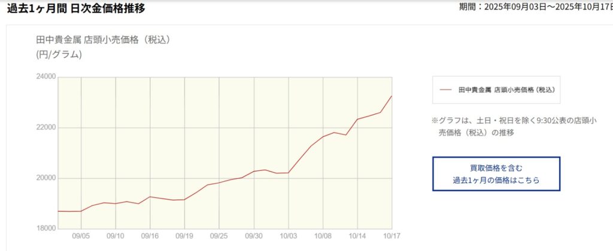Click the 20000 y-axis price label

(x=47, y=178)
